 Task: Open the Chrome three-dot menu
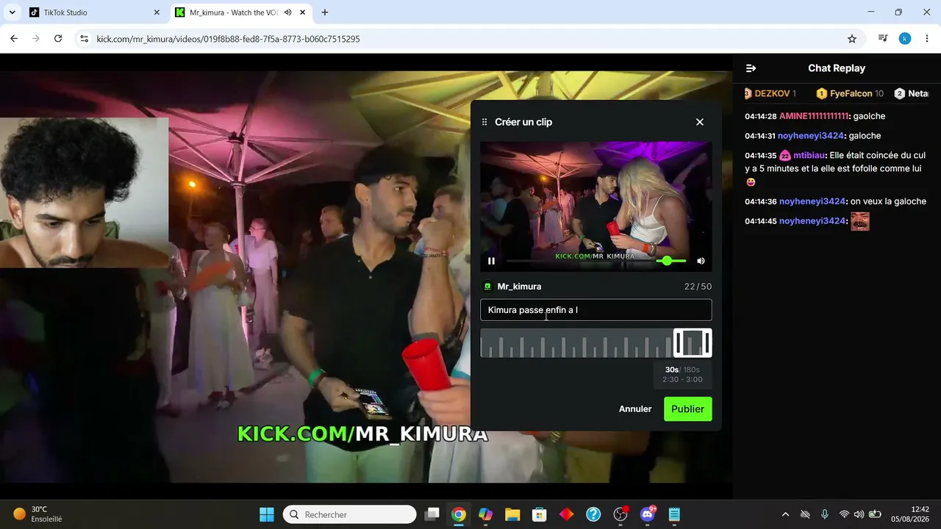pyautogui.click(x=926, y=39)
